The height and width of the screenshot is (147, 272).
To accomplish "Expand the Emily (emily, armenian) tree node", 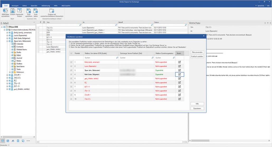I will pos(7,32).
